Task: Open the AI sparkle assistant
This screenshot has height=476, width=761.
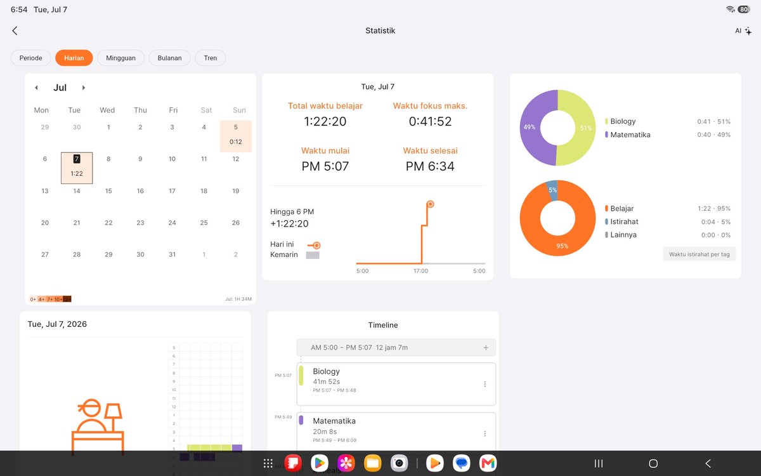Action: [x=743, y=30]
